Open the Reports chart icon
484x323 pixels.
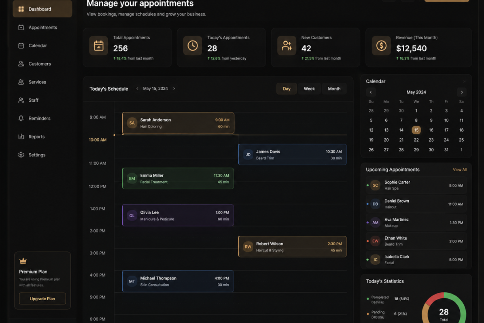point(21,137)
